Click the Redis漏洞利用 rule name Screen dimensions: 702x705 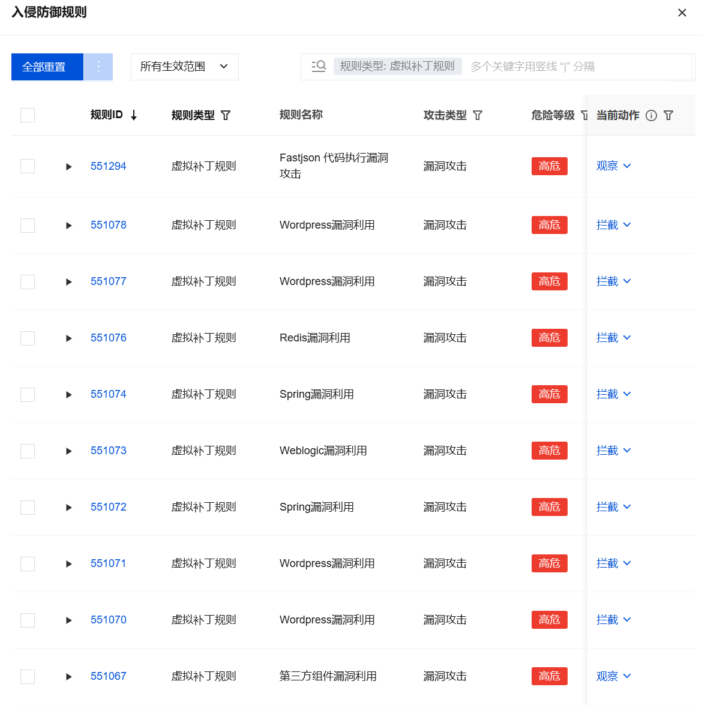[315, 338]
